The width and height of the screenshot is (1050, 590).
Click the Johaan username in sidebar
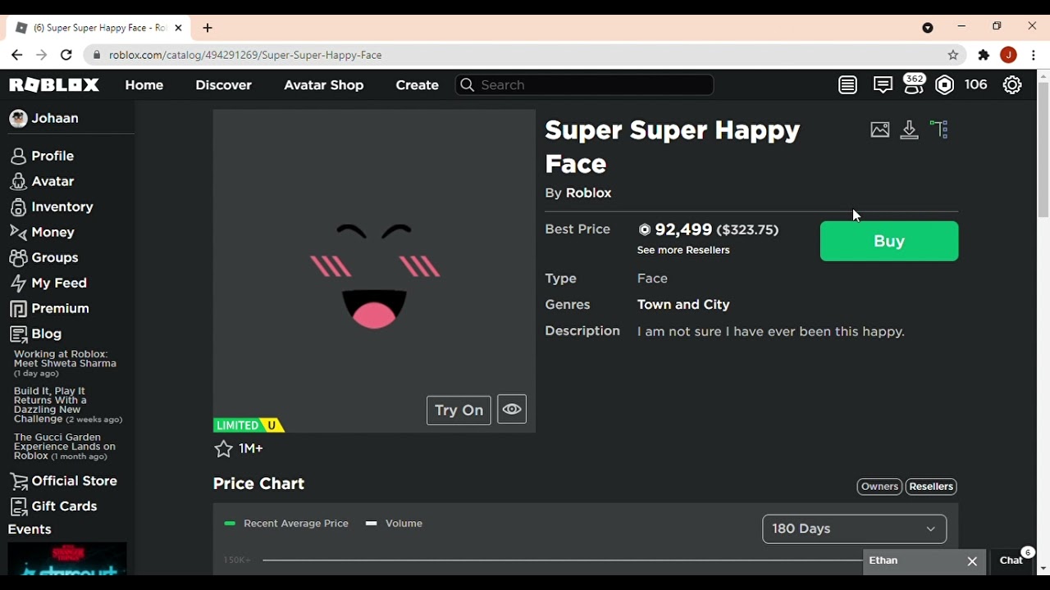click(55, 118)
